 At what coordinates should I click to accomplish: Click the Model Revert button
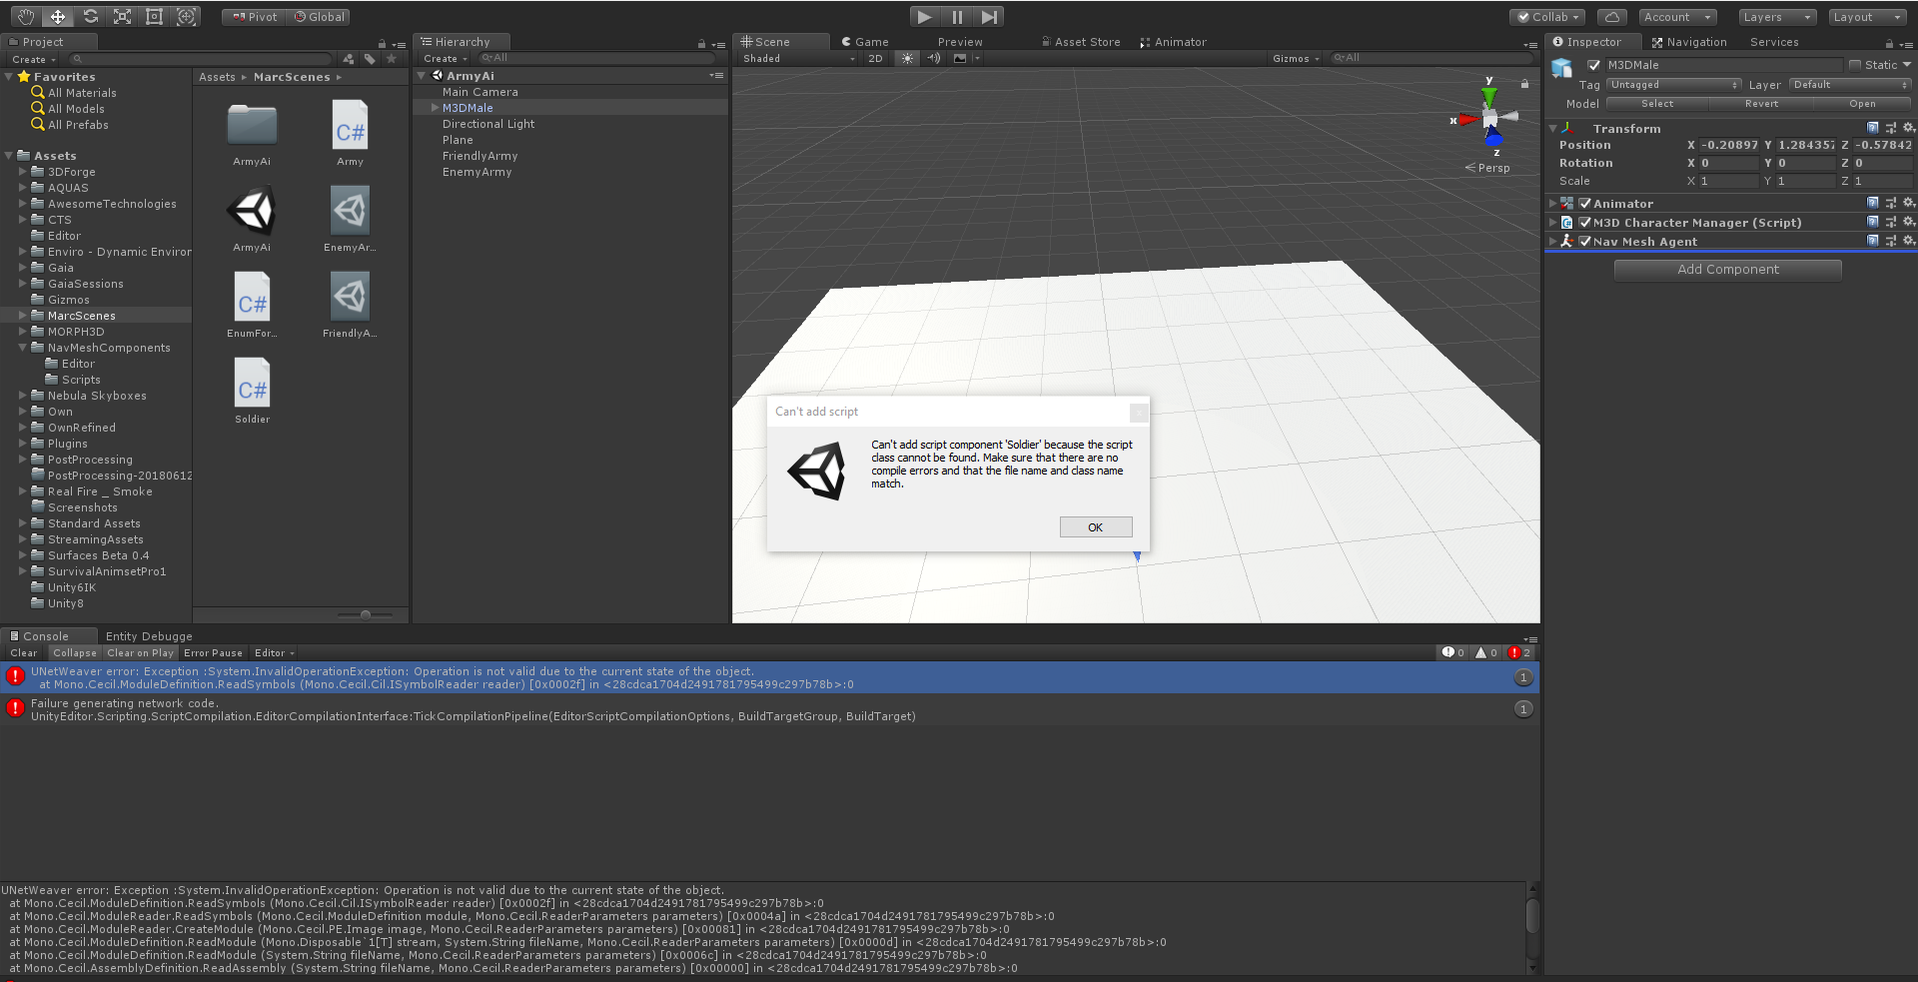[1761, 104]
